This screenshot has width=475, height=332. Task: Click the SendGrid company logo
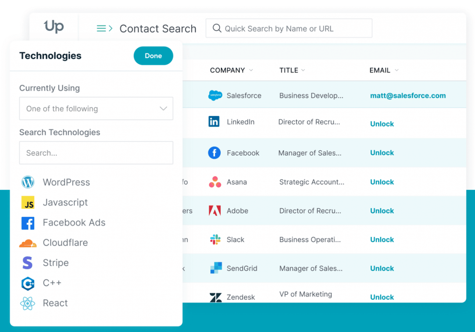[x=216, y=268]
